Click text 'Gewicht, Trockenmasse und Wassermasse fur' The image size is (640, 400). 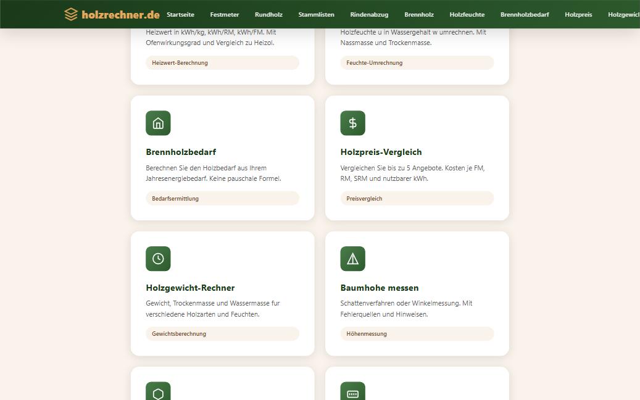coord(213,303)
